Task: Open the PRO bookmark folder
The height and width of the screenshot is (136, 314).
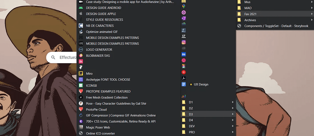Action: point(208,132)
